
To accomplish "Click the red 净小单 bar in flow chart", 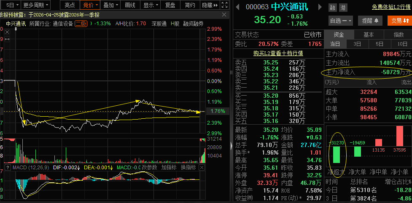I will click(x=399, y=136).
